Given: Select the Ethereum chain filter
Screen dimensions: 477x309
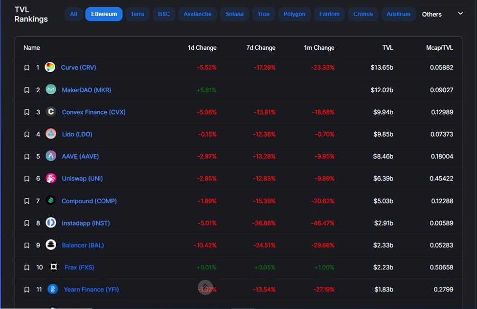Looking at the screenshot, I should coord(104,14).
